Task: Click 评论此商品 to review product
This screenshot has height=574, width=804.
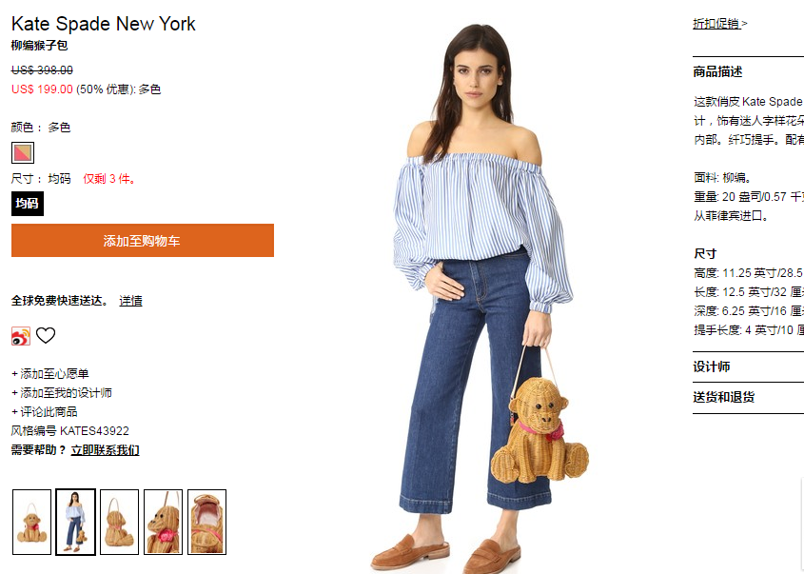Action: click(44, 412)
